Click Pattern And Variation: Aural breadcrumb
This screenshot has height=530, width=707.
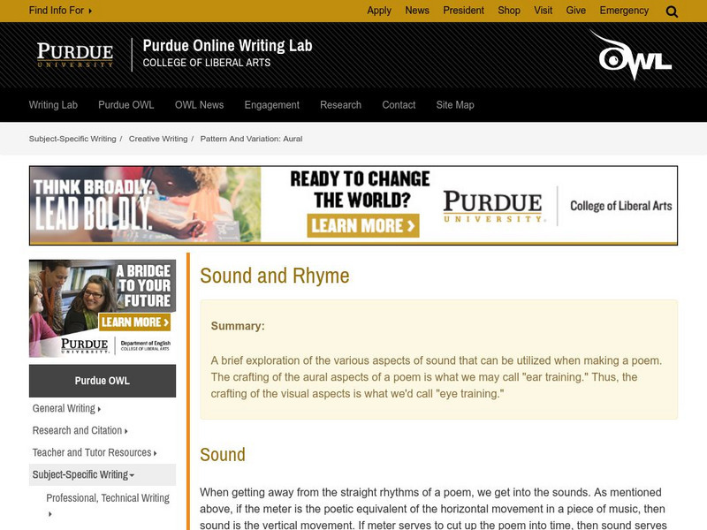coord(251,139)
